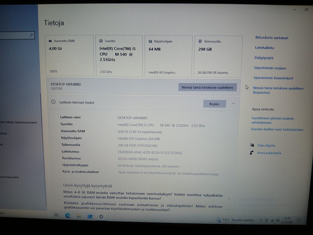This screenshot has height=235, width=313.
Task: Show hidden tray icons chevron
Action: pyautogui.click(x=261, y=220)
